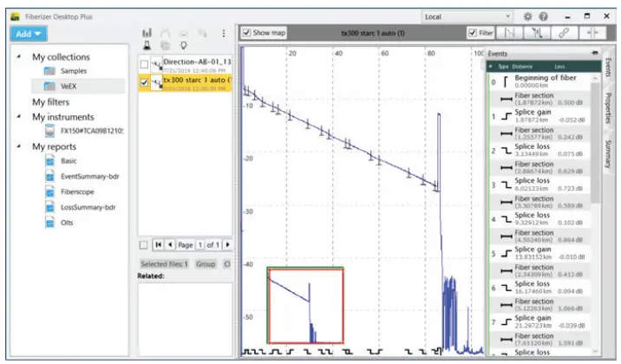The height and width of the screenshot is (364, 621).
Task: Select event 7 Splice gain at 21.29723 km
Action: [x=540, y=322]
